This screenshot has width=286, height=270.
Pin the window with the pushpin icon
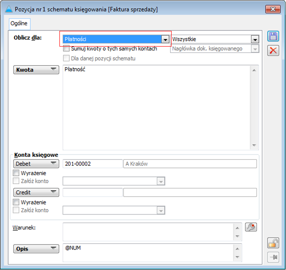[x=273, y=257]
